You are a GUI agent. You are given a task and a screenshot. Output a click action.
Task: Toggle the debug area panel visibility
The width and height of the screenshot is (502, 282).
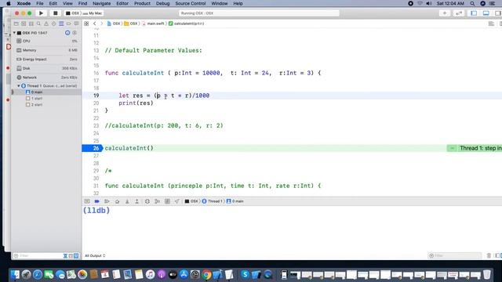coord(486,13)
